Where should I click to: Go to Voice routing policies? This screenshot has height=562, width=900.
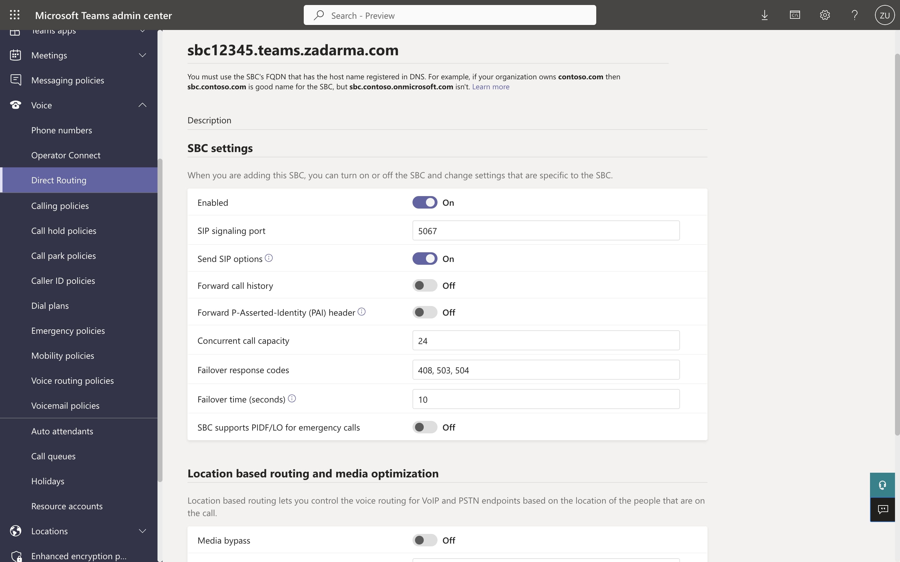coord(72,381)
